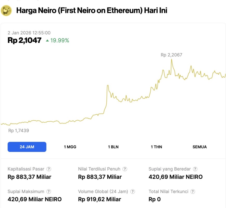Select the SEMUA time range

(x=199, y=147)
